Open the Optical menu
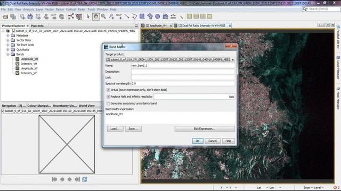Viewport: 341px width, 191px height. coord(71,10)
